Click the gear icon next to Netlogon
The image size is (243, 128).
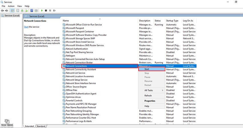(x=64, y=56)
